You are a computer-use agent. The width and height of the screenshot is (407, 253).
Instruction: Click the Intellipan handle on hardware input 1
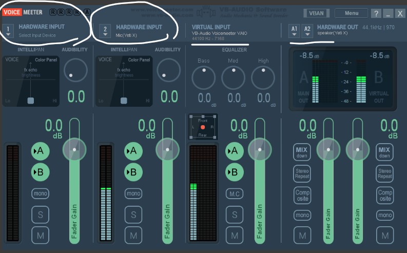[x=31, y=101]
